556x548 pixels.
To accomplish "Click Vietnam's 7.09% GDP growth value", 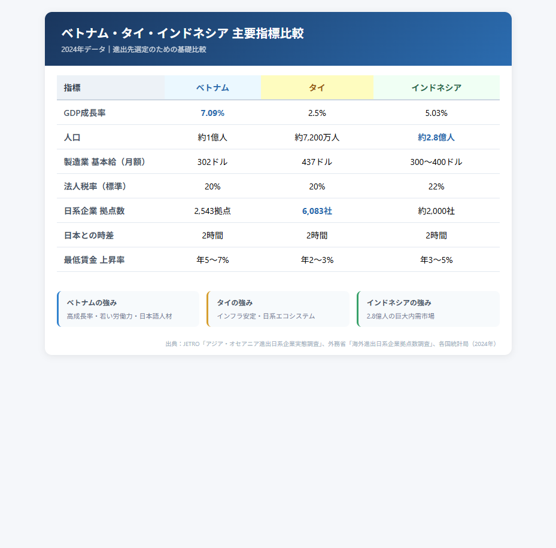I will coord(212,113).
